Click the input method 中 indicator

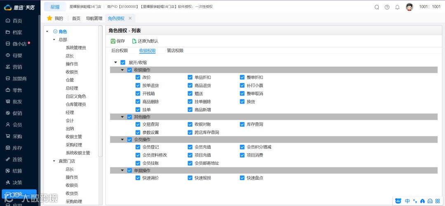coord(407,201)
